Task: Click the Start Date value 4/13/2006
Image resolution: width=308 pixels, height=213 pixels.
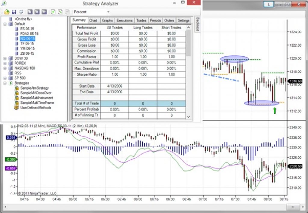Action: tap(115, 86)
